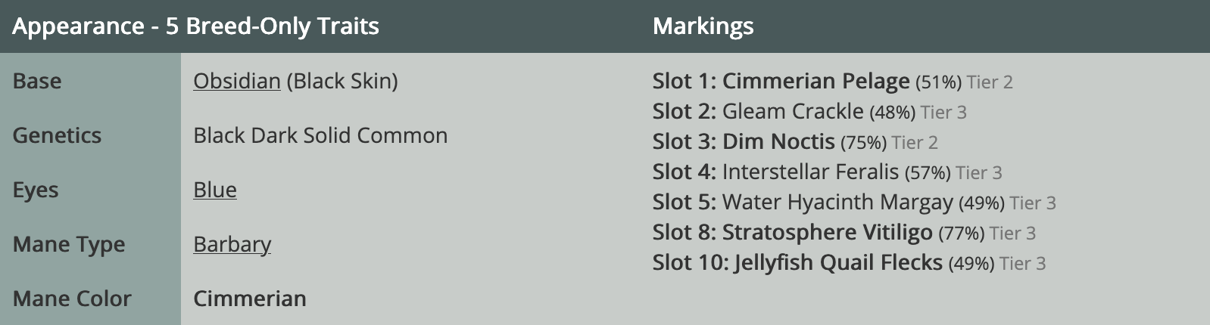Click the Black Dark Solid Common genetics text
Screen dimensions: 1210x325
(x=320, y=135)
